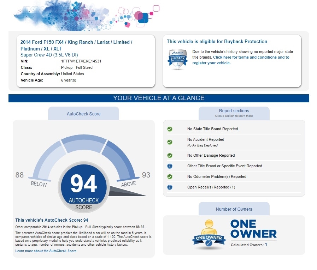This screenshot has width=317, height=270.
Task: Select the AutoCheck Score tab header
Action: click(83, 114)
